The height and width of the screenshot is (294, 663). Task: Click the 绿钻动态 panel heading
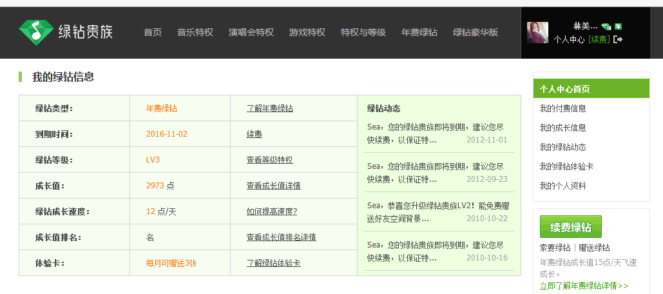coord(383,108)
